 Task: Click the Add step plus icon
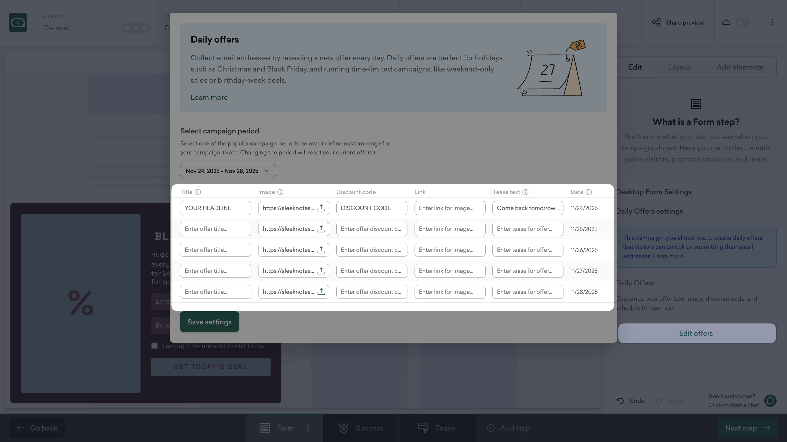click(x=491, y=428)
